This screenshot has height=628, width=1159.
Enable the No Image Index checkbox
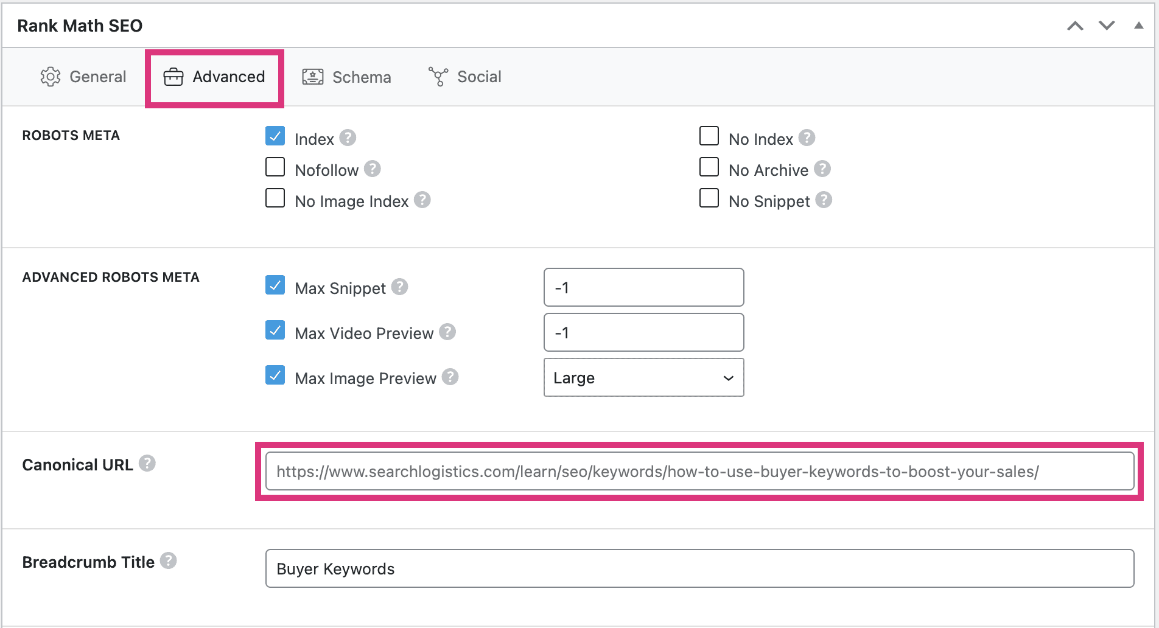click(275, 198)
